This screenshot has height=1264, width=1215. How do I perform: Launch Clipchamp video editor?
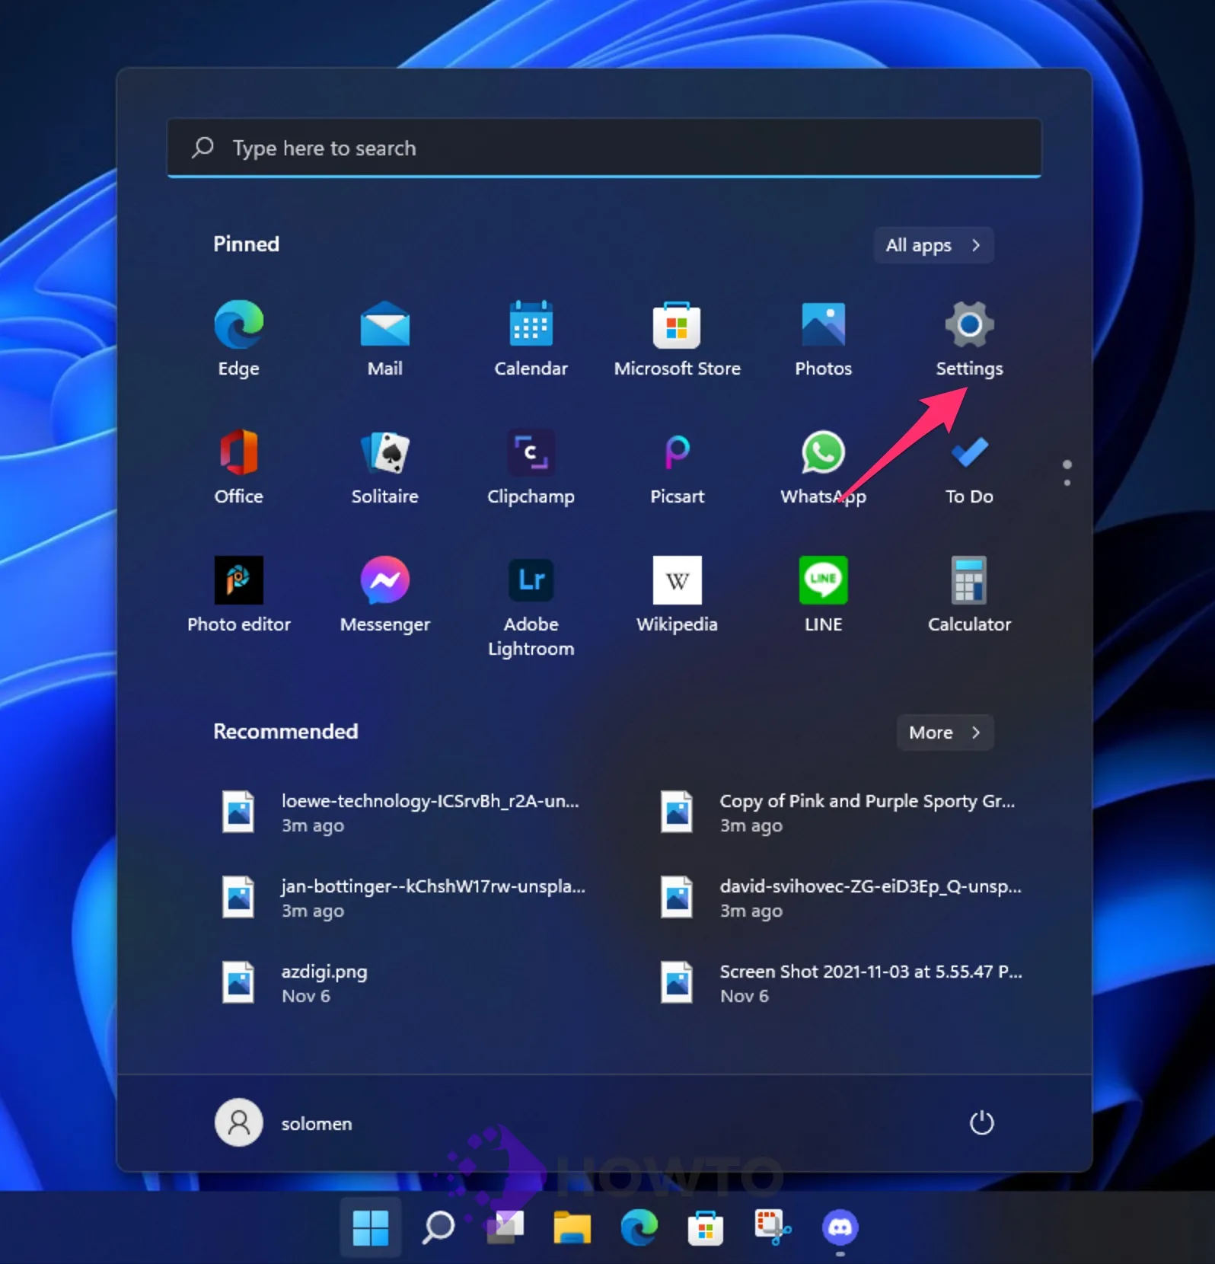(x=531, y=468)
